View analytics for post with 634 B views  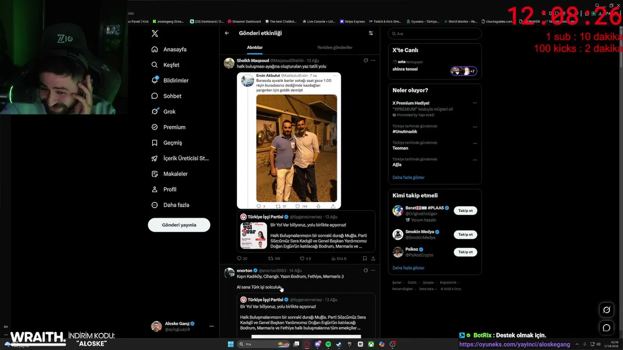[x=339, y=259]
